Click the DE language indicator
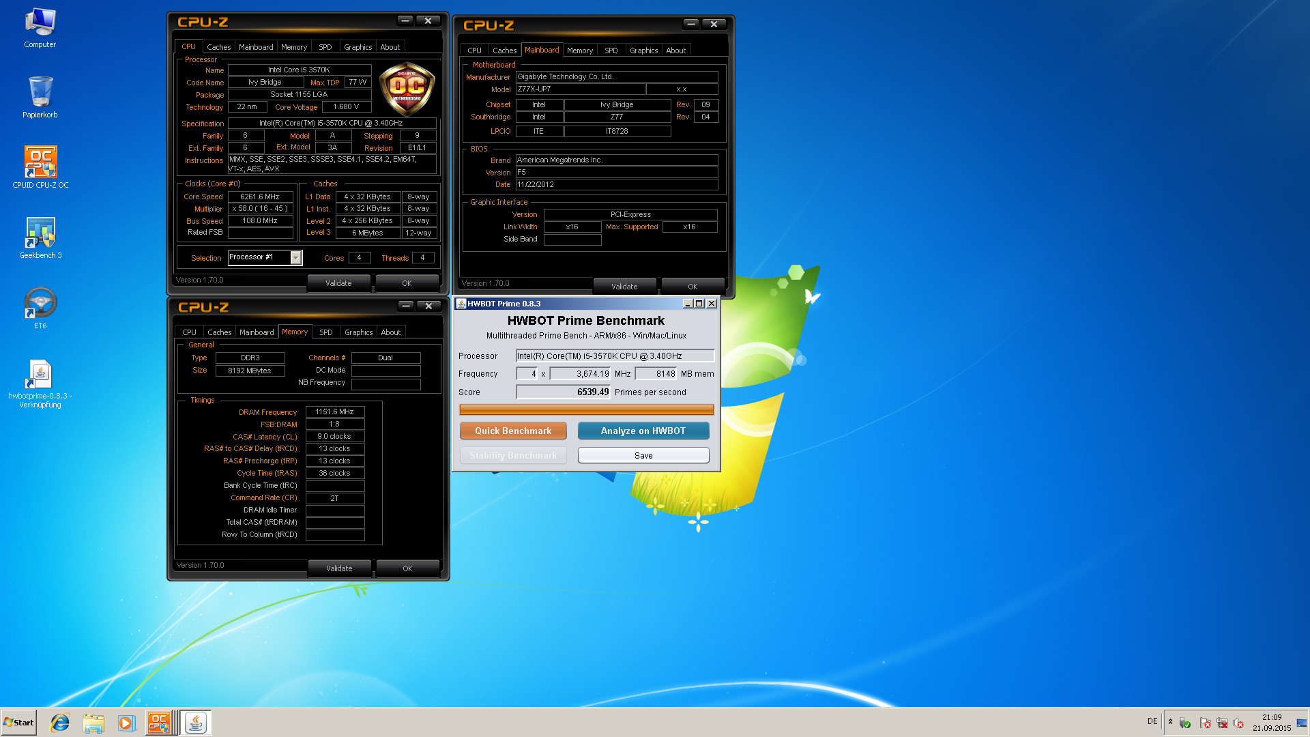The image size is (1310, 737). coord(1152,721)
